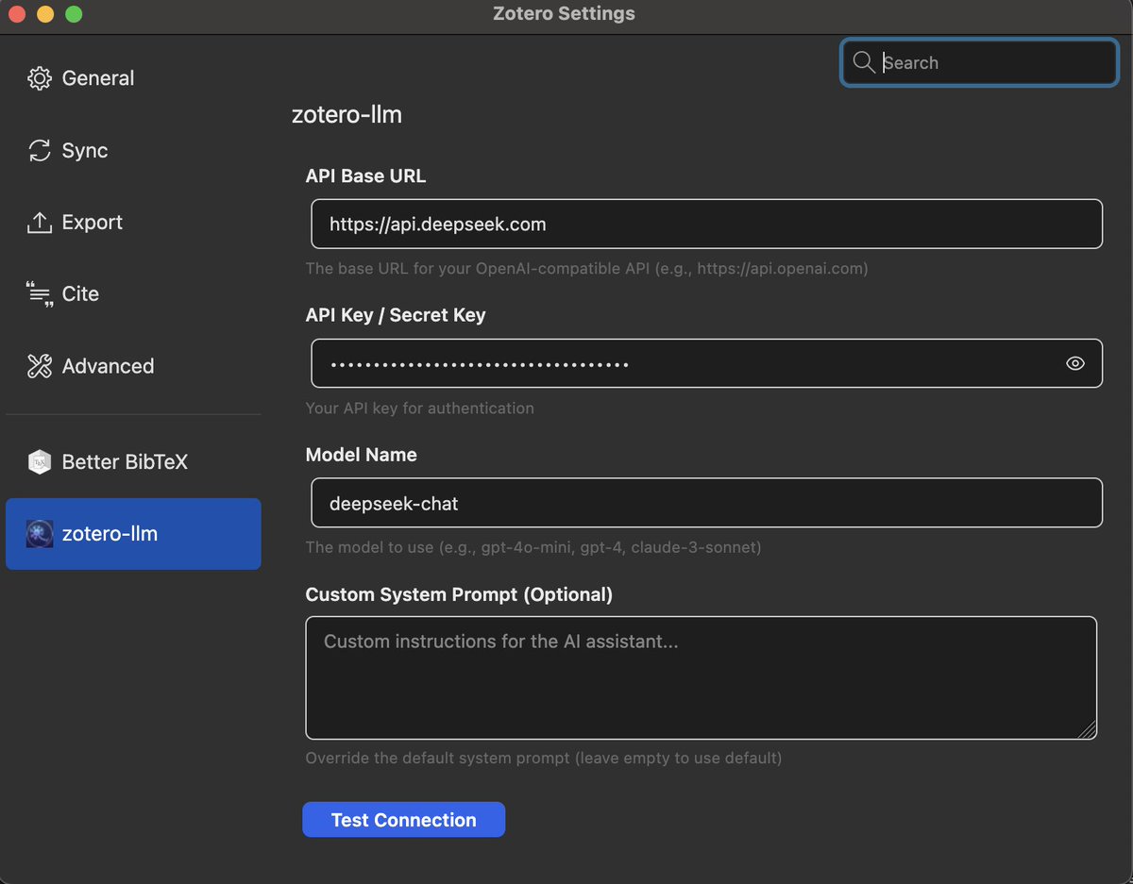Image resolution: width=1133 pixels, height=884 pixels.
Task: Click the Cite quotation icon
Action: click(x=40, y=294)
